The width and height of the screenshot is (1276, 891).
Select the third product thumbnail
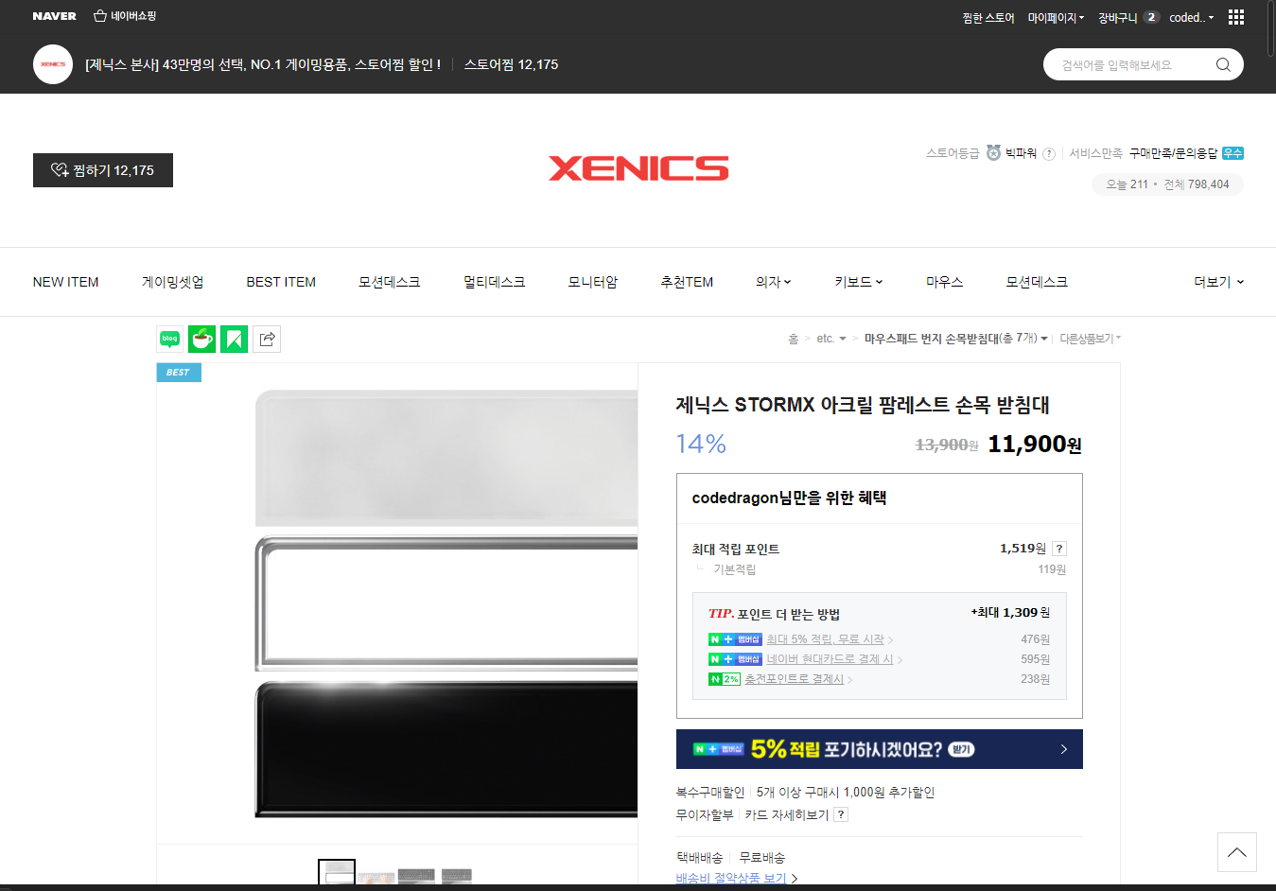click(x=416, y=876)
